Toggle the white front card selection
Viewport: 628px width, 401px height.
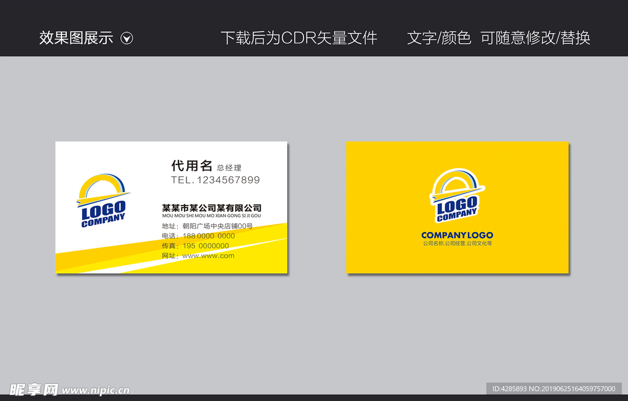click(x=169, y=207)
